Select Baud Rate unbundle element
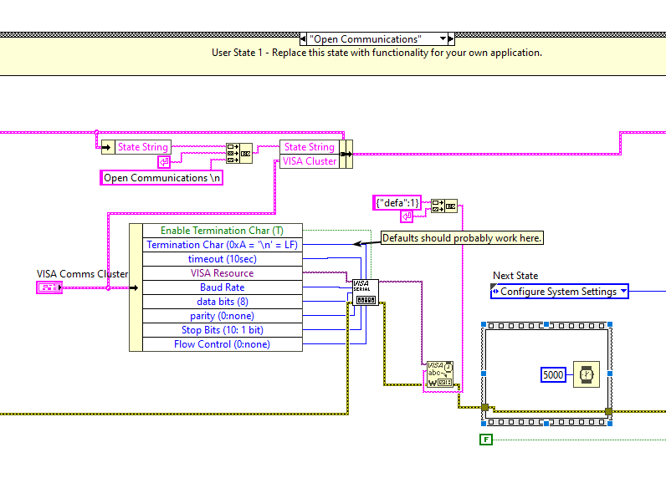Image resolution: width=666 pixels, height=483 pixels. point(223,287)
